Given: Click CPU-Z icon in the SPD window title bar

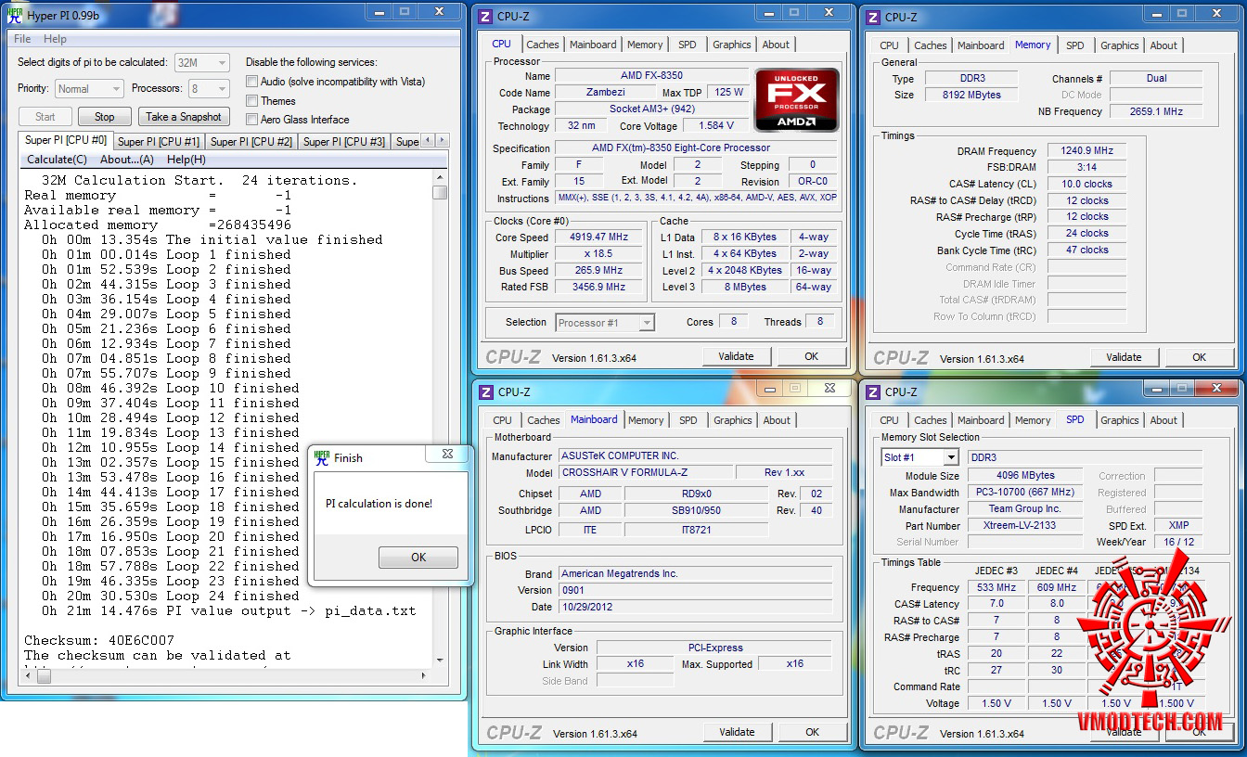Looking at the screenshot, I should click(873, 392).
